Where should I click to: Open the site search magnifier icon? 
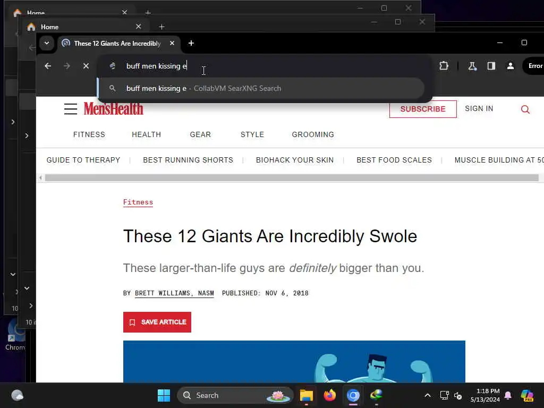(525, 109)
